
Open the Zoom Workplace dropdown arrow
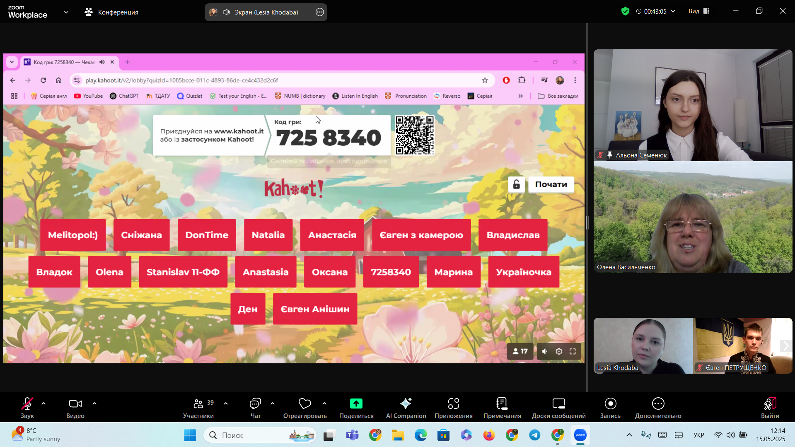[x=66, y=12]
